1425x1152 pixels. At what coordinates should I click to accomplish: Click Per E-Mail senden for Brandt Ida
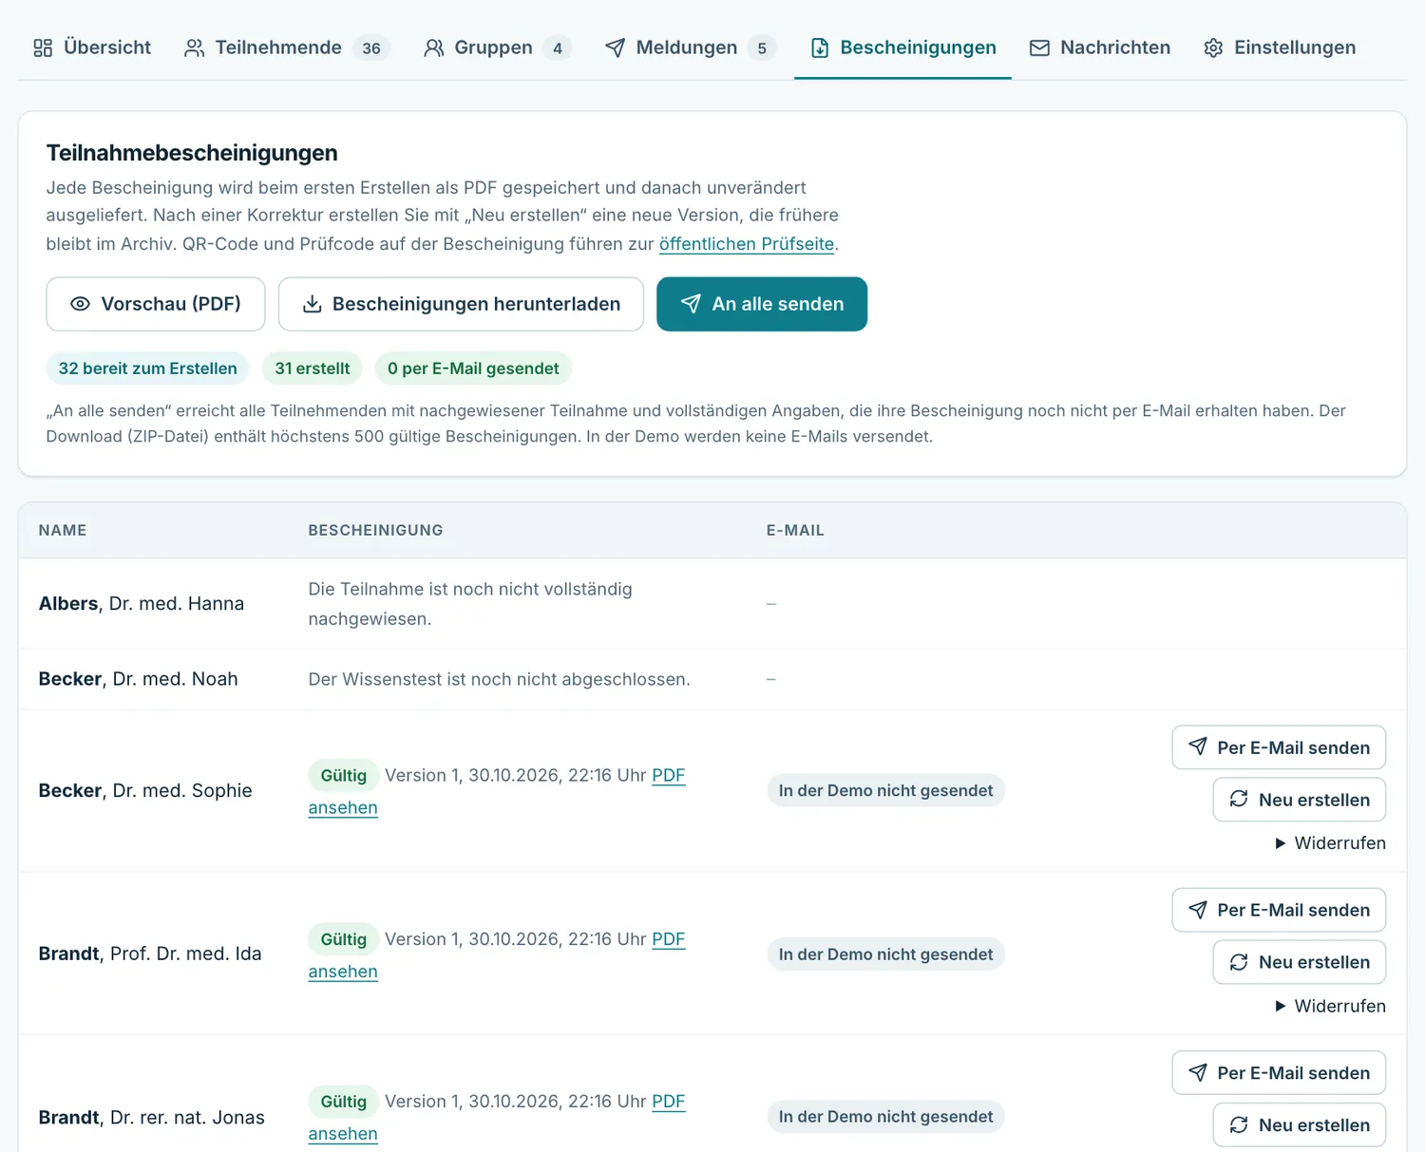1279,910
